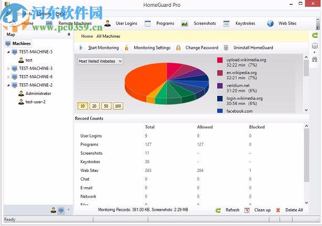This screenshot has height=226, width=322.
Task: Click the user view icon at bottom of Map panel
Action: pyautogui.click(x=53, y=210)
